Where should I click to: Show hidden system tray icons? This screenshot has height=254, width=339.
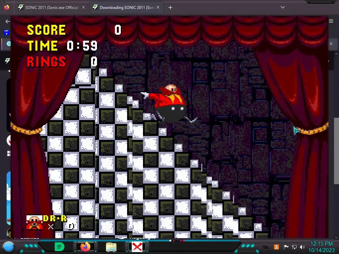click(x=266, y=247)
